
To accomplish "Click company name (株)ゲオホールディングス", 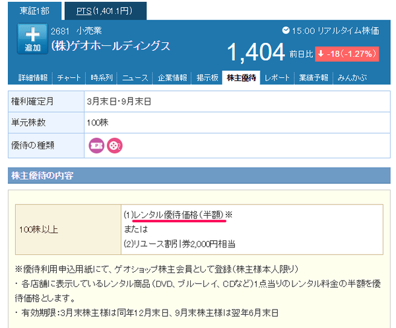I will tap(111, 46).
